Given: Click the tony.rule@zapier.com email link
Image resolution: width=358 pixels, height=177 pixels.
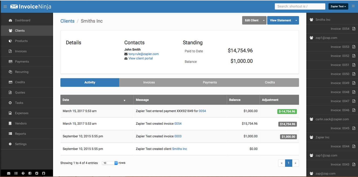Looking at the screenshot, I should (x=144, y=54).
